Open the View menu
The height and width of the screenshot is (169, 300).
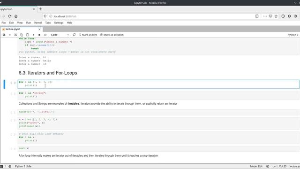[x=20, y=23]
